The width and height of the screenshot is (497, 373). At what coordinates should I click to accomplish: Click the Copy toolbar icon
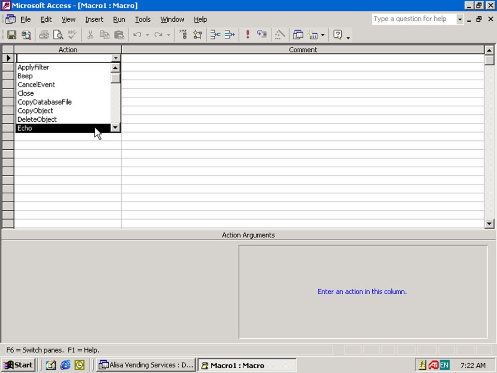click(105, 35)
